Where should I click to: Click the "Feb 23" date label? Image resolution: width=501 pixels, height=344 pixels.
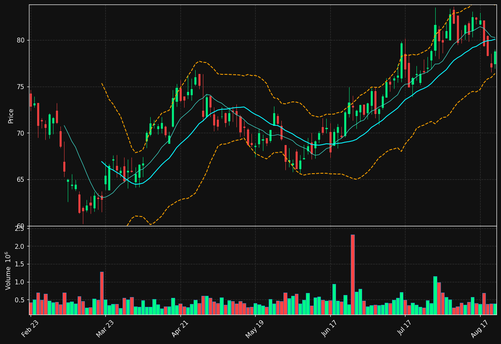pos(30,329)
